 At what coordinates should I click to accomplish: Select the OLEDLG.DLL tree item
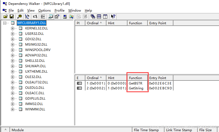35,88
